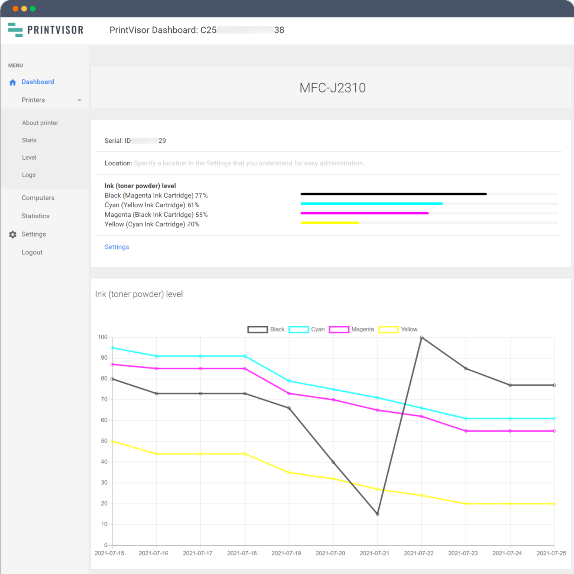Click the macOS green maximize button

[x=33, y=9]
